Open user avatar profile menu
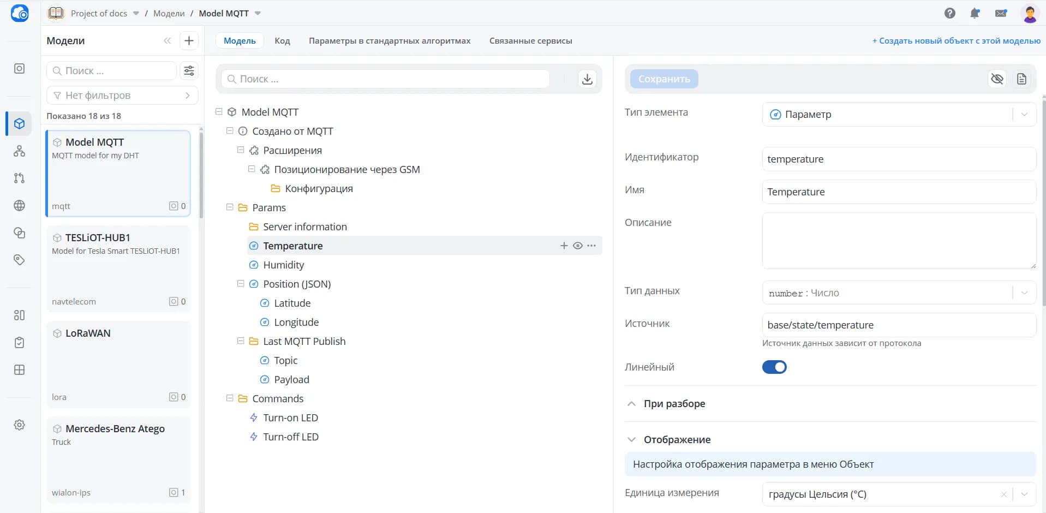Screen dimensions: 1046x513 point(1030,13)
